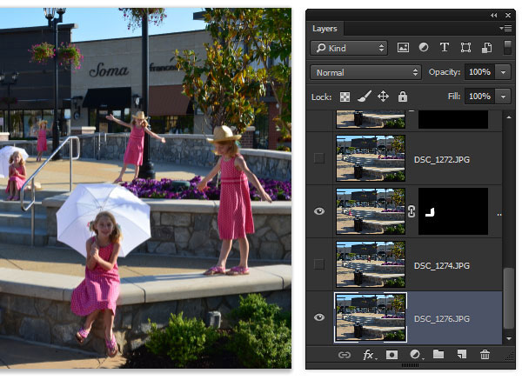Add a layer mask button
The image size is (522, 380).
point(391,355)
